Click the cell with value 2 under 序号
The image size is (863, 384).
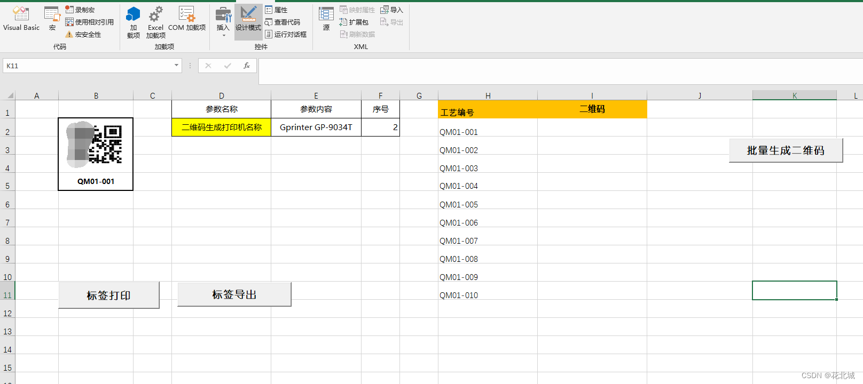pyautogui.click(x=380, y=127)
